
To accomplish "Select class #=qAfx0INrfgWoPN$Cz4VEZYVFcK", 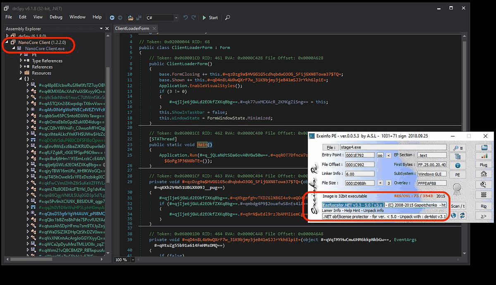I will point(72,110).
